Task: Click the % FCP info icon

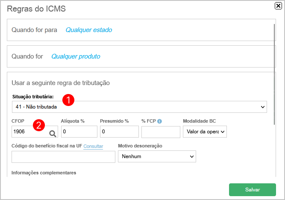Action: click(x=159, y=121)
